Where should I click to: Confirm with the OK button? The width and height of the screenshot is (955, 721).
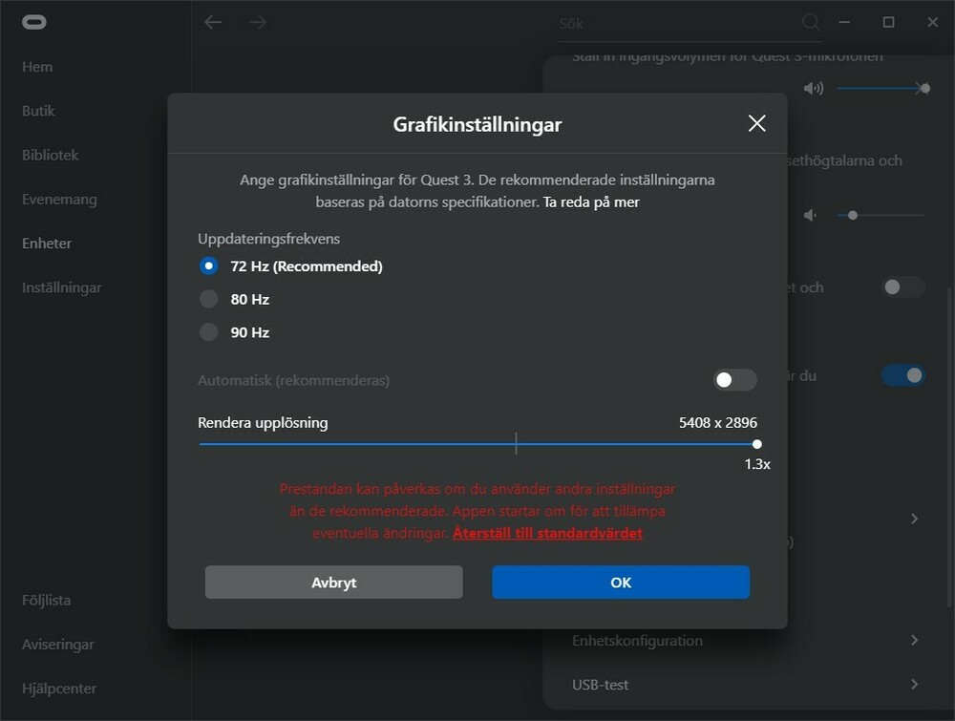(621, 583)
